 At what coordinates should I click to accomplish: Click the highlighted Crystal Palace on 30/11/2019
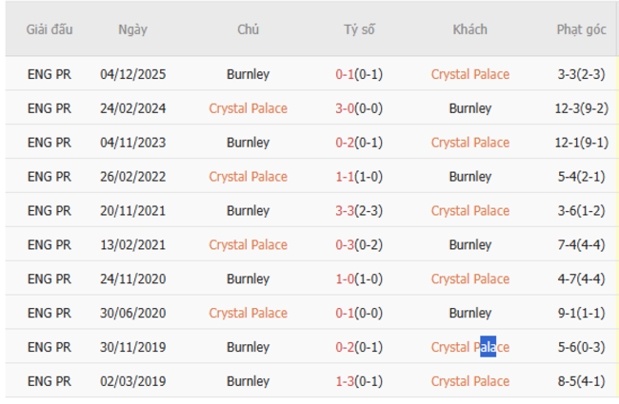click(x=469, y=347)
